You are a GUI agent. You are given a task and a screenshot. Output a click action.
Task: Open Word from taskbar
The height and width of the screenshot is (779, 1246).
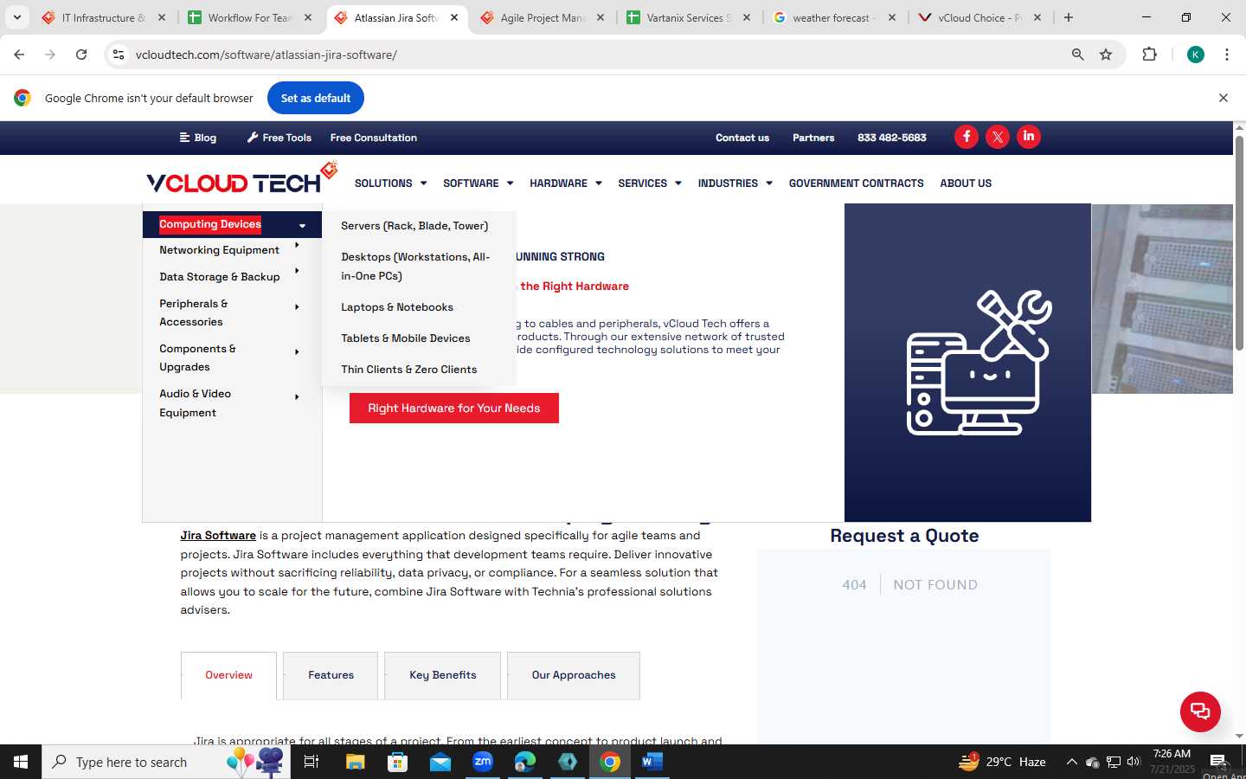pyautogui.click(x=652, y=762)
